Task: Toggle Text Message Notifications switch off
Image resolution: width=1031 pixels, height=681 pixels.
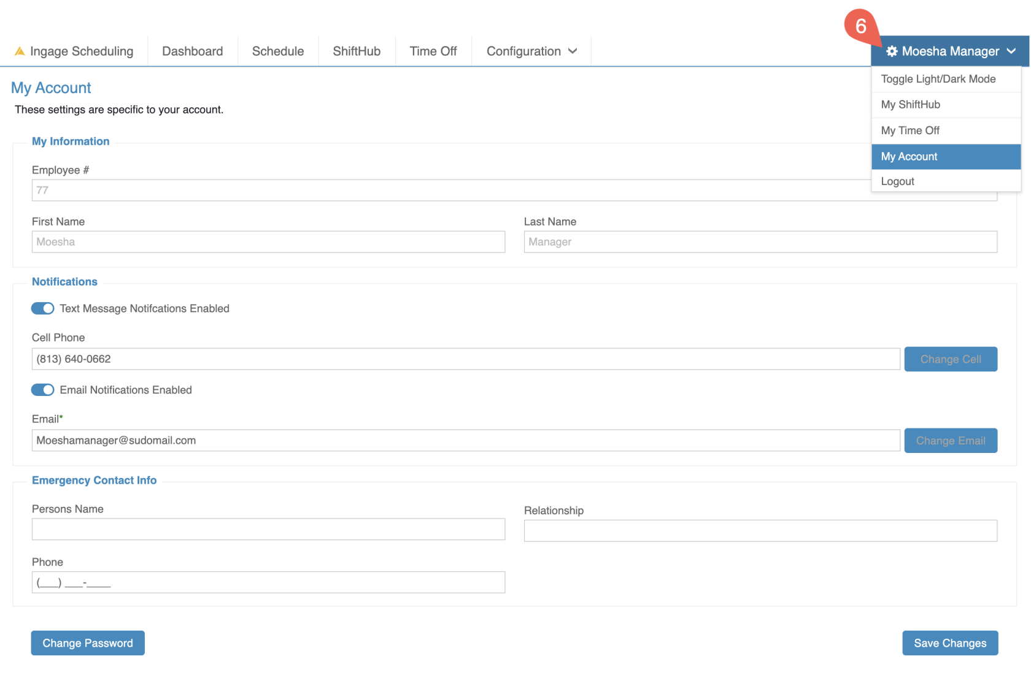Action: coord(43,308)
